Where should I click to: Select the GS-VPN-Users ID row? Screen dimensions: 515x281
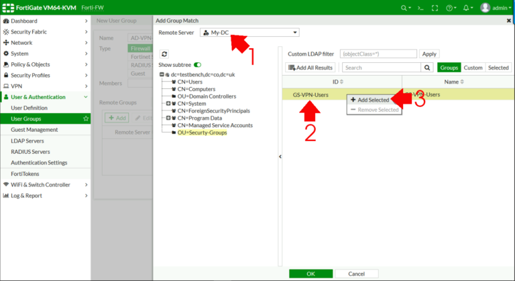coord(310,95)
